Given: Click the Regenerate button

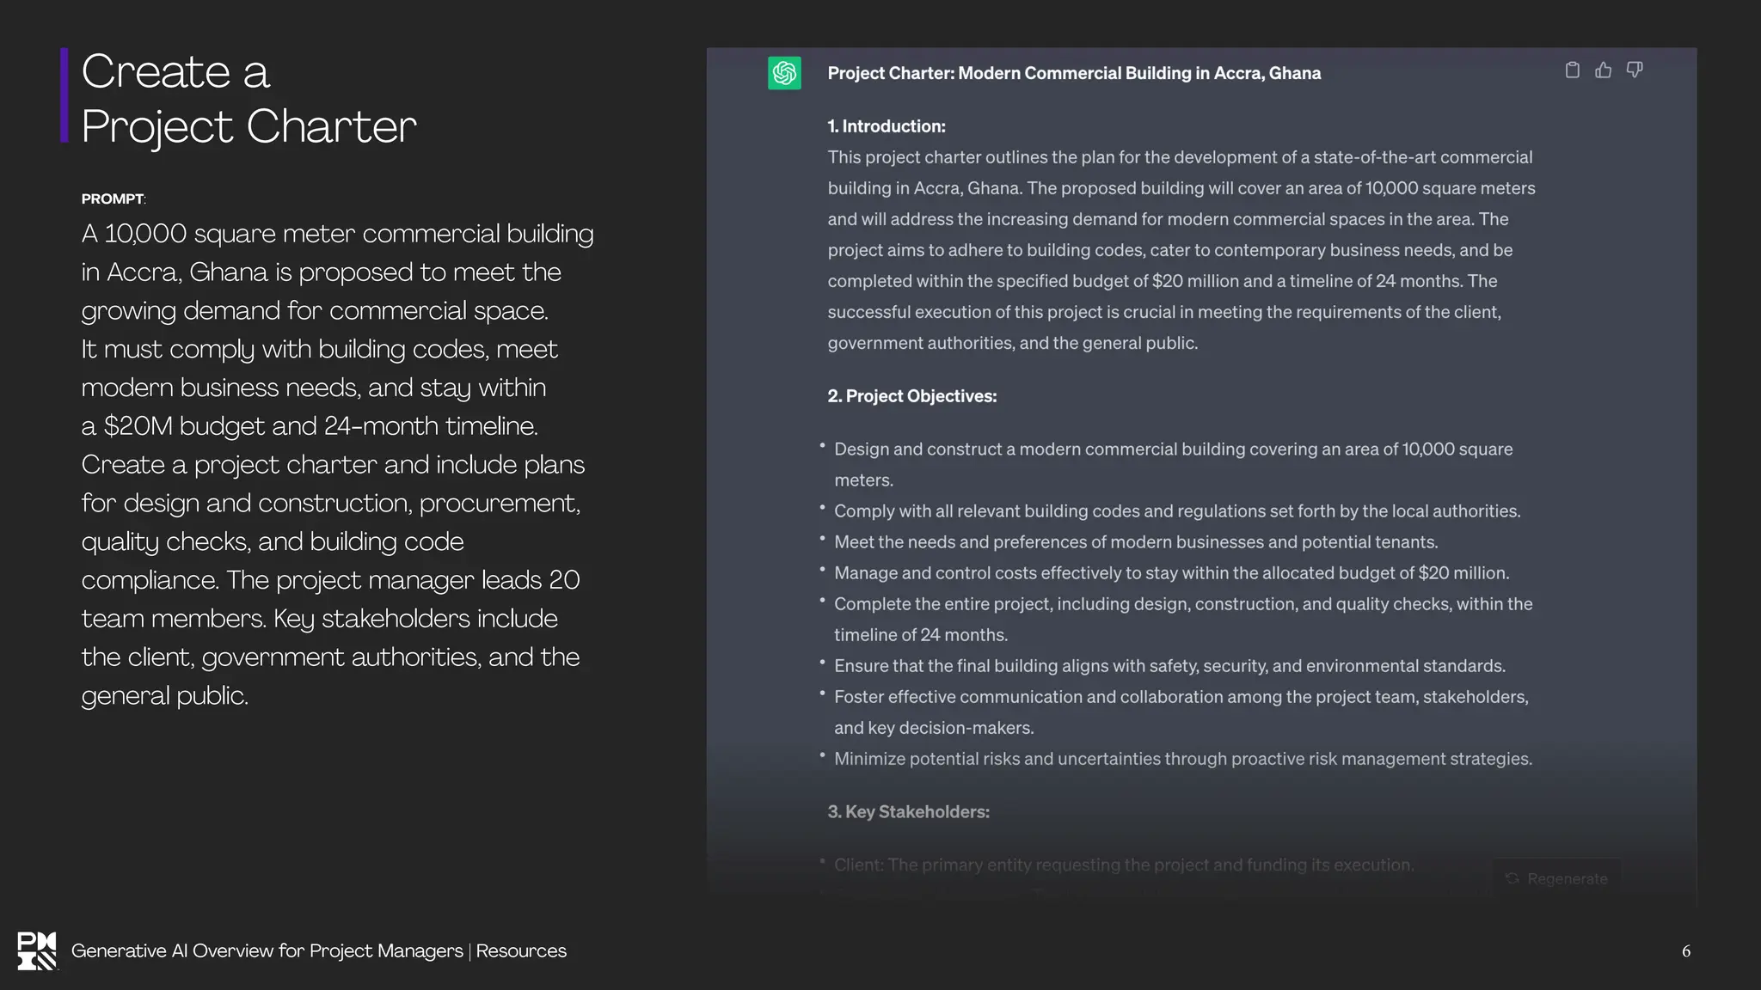Looking at the screenshot, I should point(1557,878).
